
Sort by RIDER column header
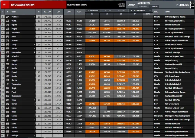click(14, 12)
